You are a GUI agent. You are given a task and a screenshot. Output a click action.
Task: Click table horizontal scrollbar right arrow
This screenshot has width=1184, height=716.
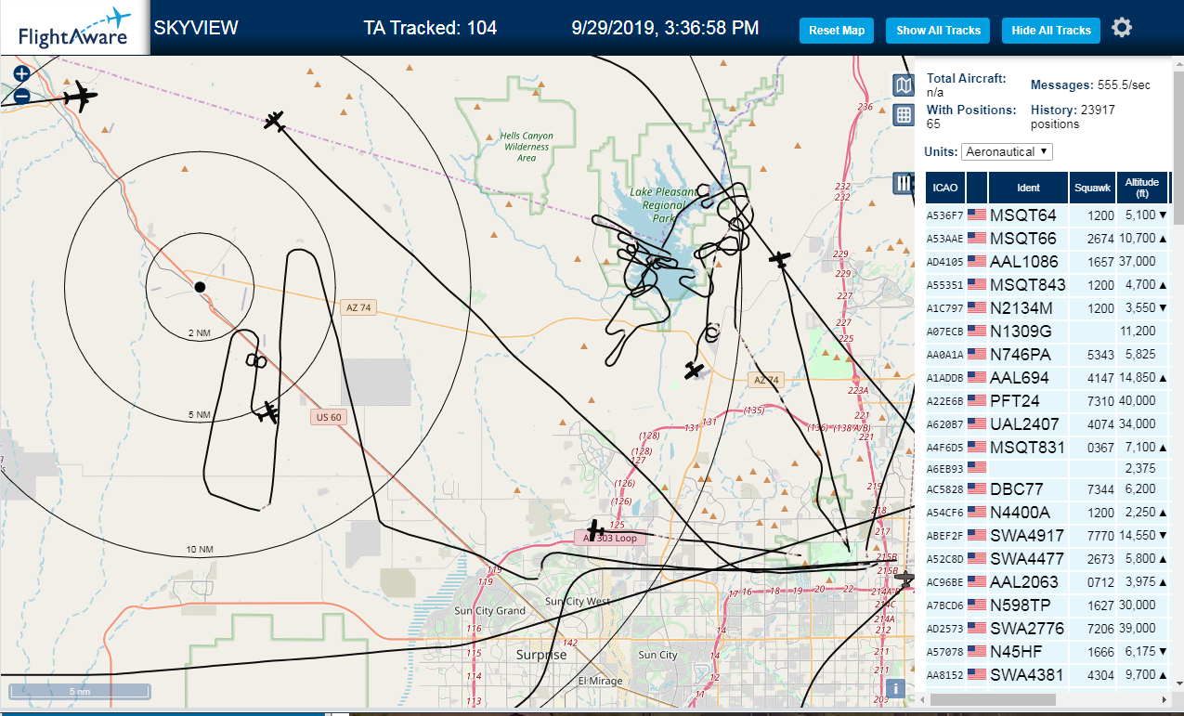click(1164, 698)
